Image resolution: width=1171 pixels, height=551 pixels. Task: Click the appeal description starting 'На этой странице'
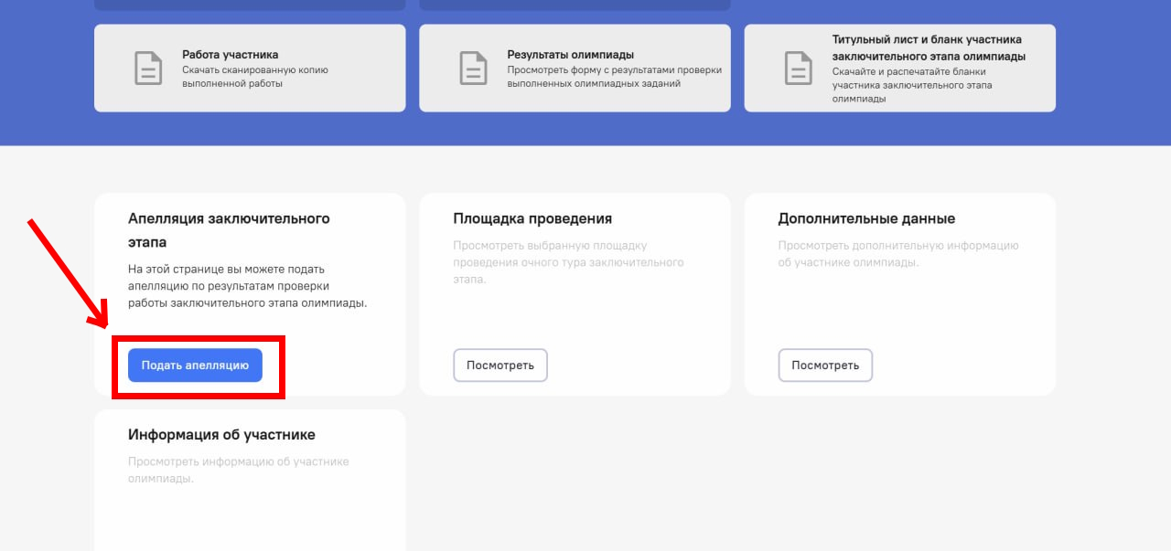pyautogui.click(x=247, y=286)
